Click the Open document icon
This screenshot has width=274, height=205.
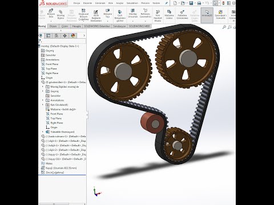[183, 3]
